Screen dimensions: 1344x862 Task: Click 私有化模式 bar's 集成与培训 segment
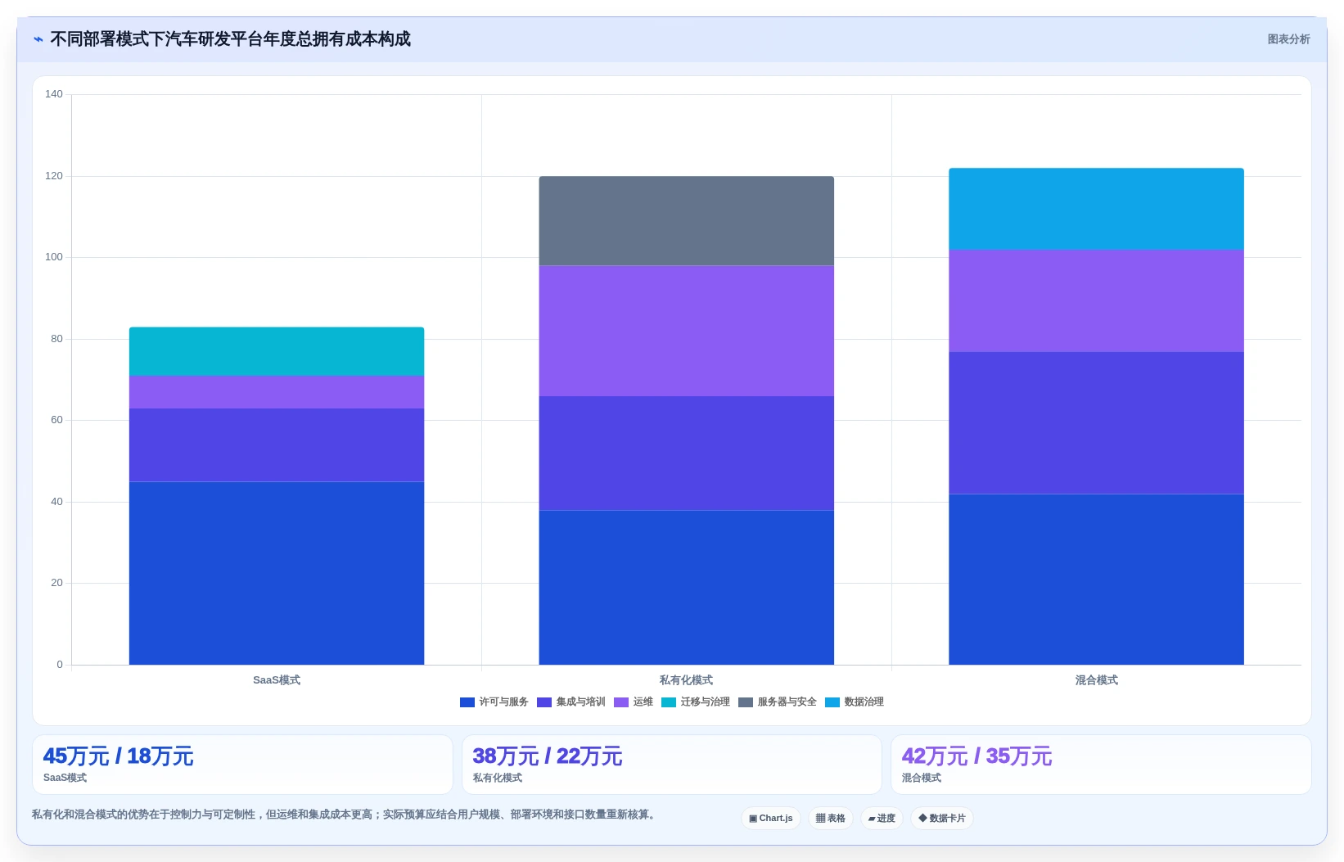(x=687, y=453)
